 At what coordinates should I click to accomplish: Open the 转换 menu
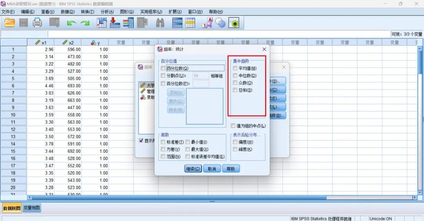(87, 12)
